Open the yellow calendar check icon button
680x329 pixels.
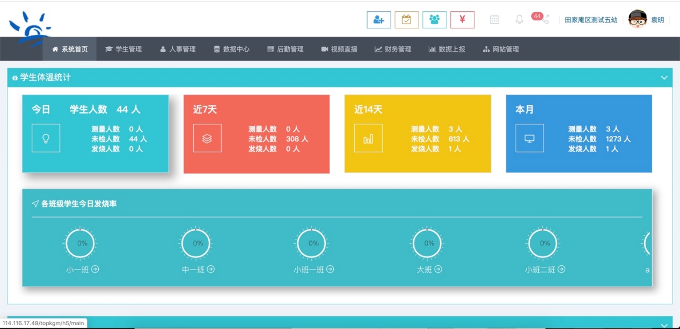(406, 20)
